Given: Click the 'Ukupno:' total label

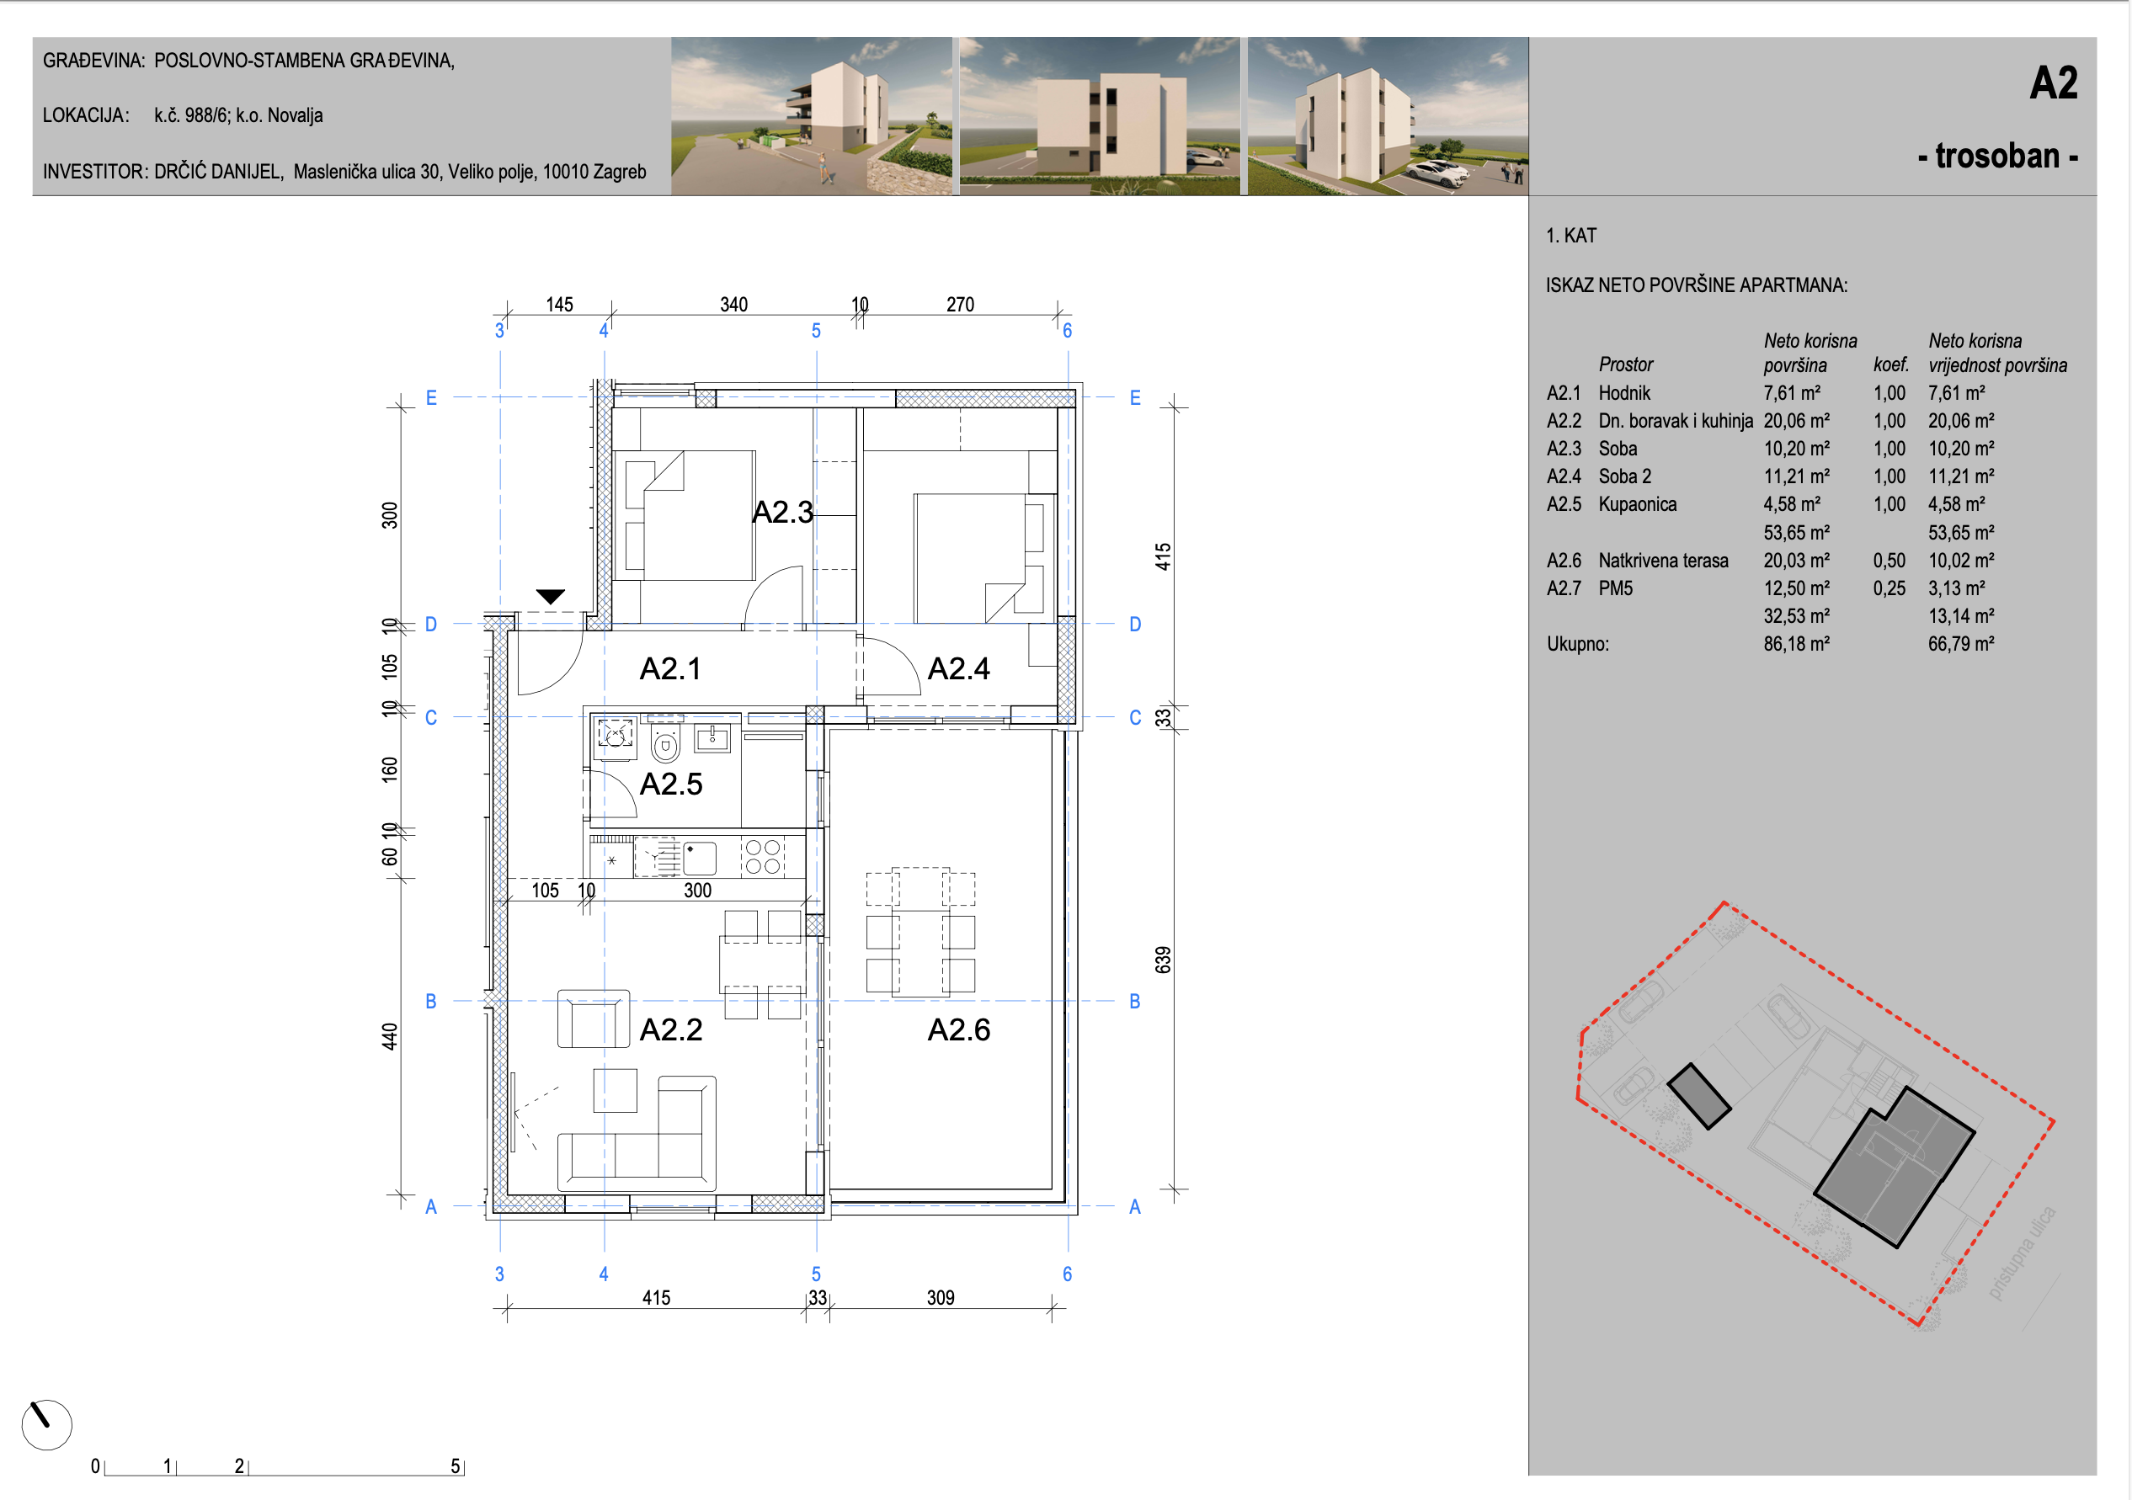Looking at the screenshot, I should pos(1578,644).
